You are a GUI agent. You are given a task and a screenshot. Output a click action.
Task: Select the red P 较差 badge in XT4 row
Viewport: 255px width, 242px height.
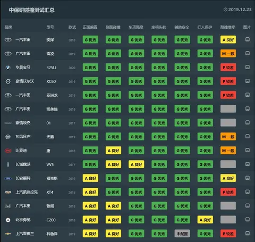coord(228,192)
